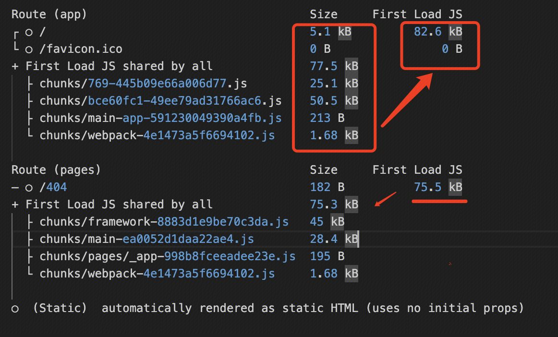Open the chunks/main-app-591230049390a4fb.js file link
Image resolution: width=558 pixels, height=337 pixels.
click(x=160, y=118)
